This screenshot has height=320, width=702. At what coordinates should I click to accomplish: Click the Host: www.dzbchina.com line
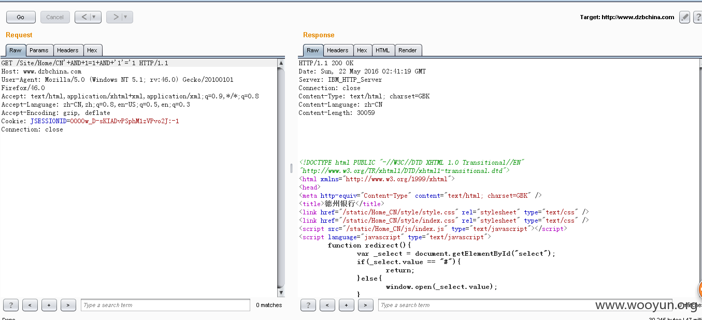tap(41, 71)
